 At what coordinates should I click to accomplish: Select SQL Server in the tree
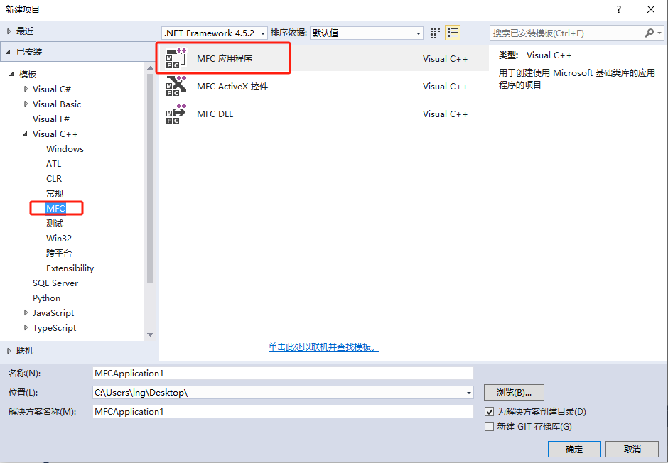click(x=55, y=283)
